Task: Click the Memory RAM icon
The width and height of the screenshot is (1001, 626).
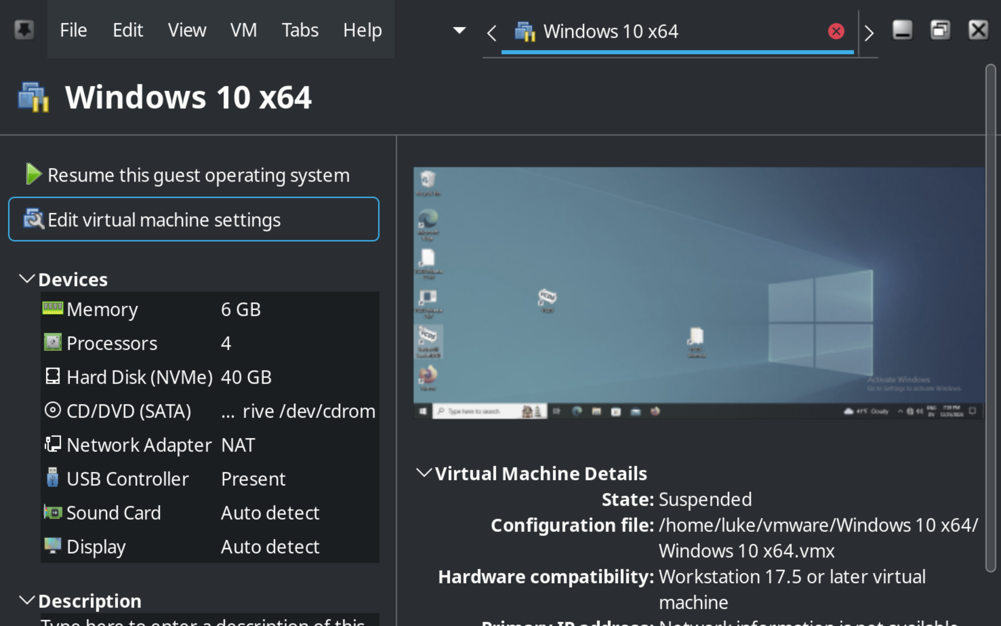Action: (53, 308)
